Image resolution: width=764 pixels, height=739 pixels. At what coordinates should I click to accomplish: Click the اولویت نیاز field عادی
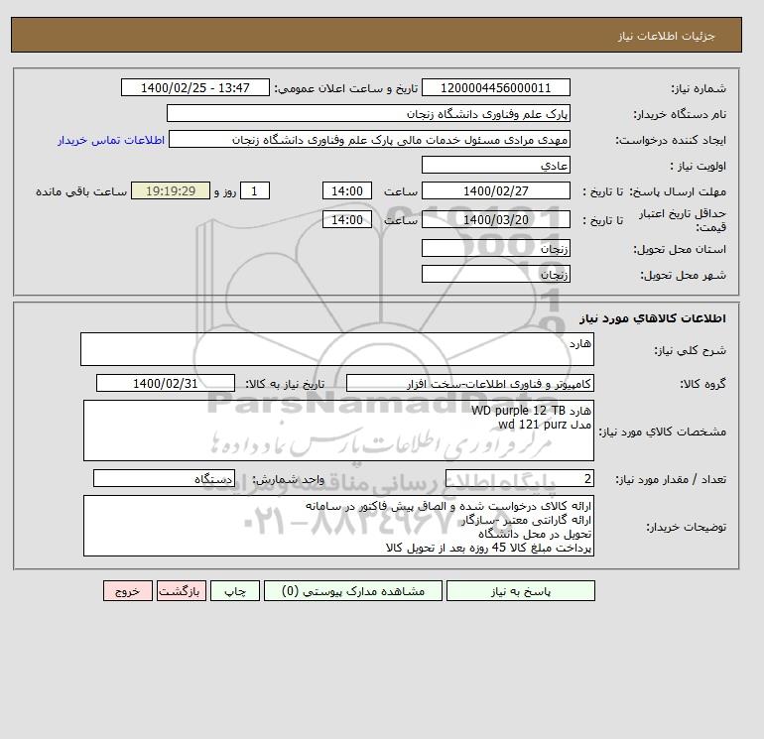(495, 165)
